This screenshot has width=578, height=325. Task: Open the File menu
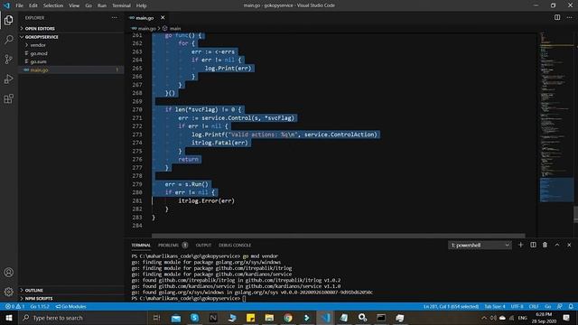pyautogui.click(x=19, y=5)
